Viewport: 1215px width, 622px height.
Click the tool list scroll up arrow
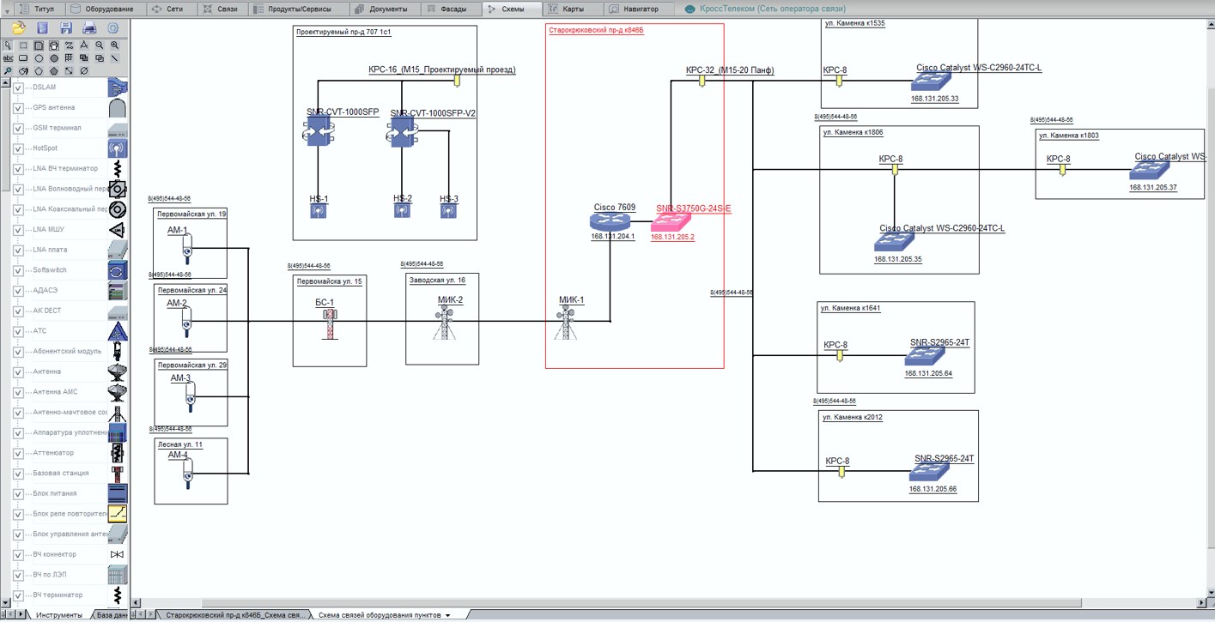[5, 84]
